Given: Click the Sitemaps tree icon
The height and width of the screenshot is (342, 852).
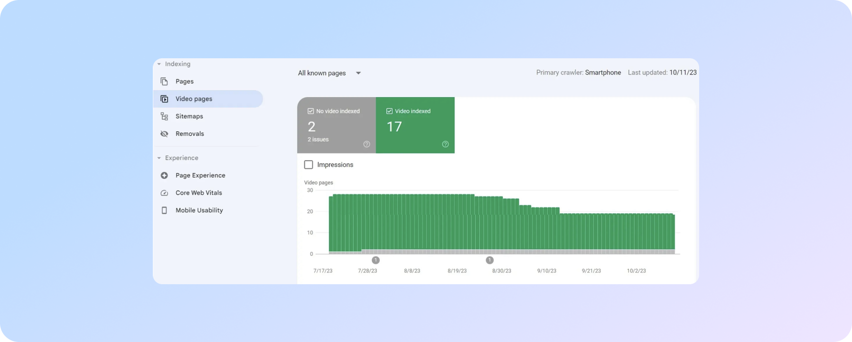Looking at the screenshot, I should (164, 117).
